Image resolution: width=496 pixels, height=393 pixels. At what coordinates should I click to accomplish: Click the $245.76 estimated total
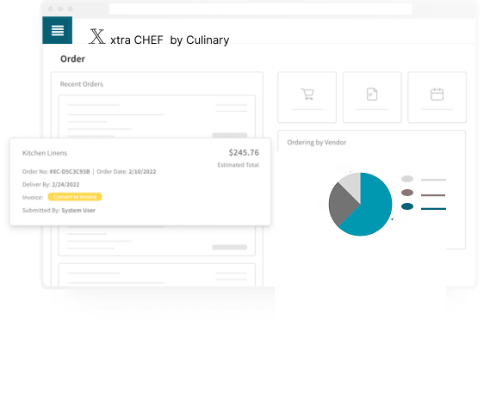coord(244,152)
